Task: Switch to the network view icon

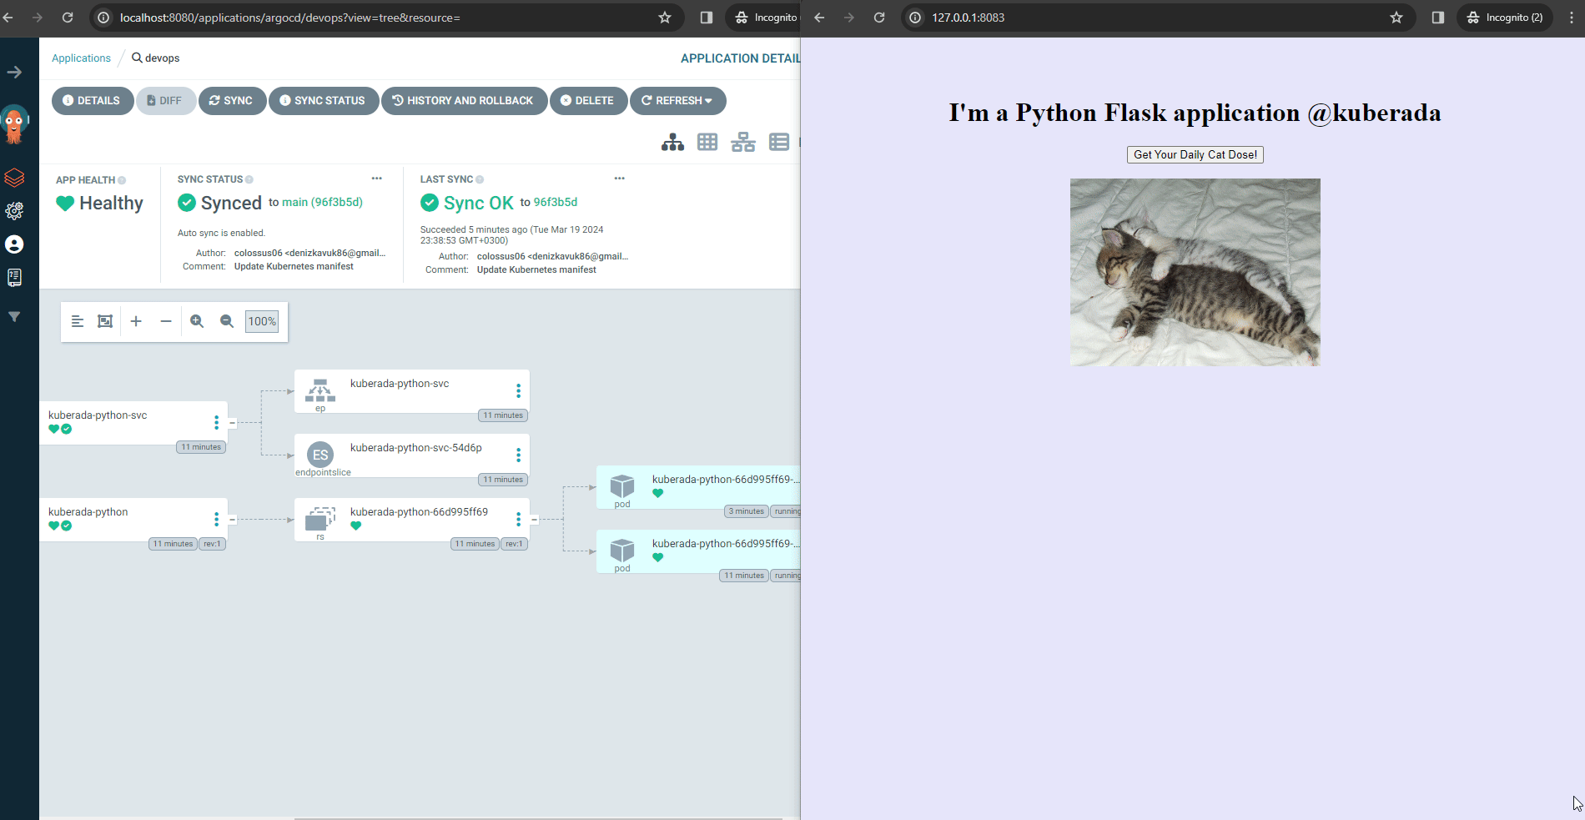Action: [x=742, y=143]
